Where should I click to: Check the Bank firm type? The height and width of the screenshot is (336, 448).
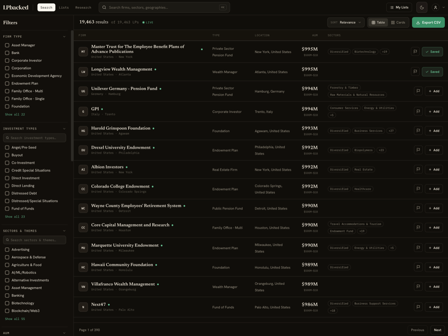[x=7, y=53]
